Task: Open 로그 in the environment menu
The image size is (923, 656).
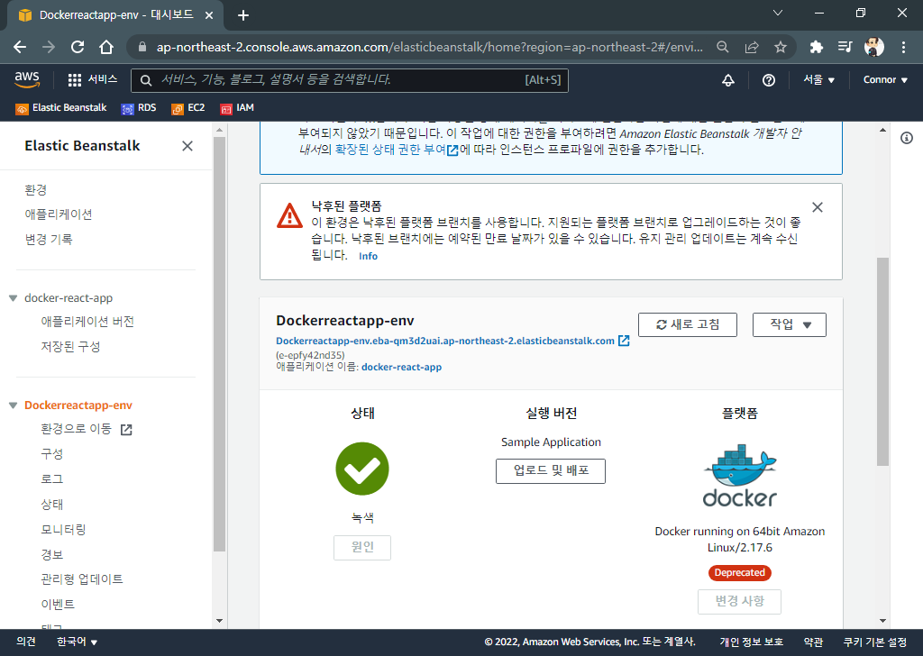Action: [51, 478]
